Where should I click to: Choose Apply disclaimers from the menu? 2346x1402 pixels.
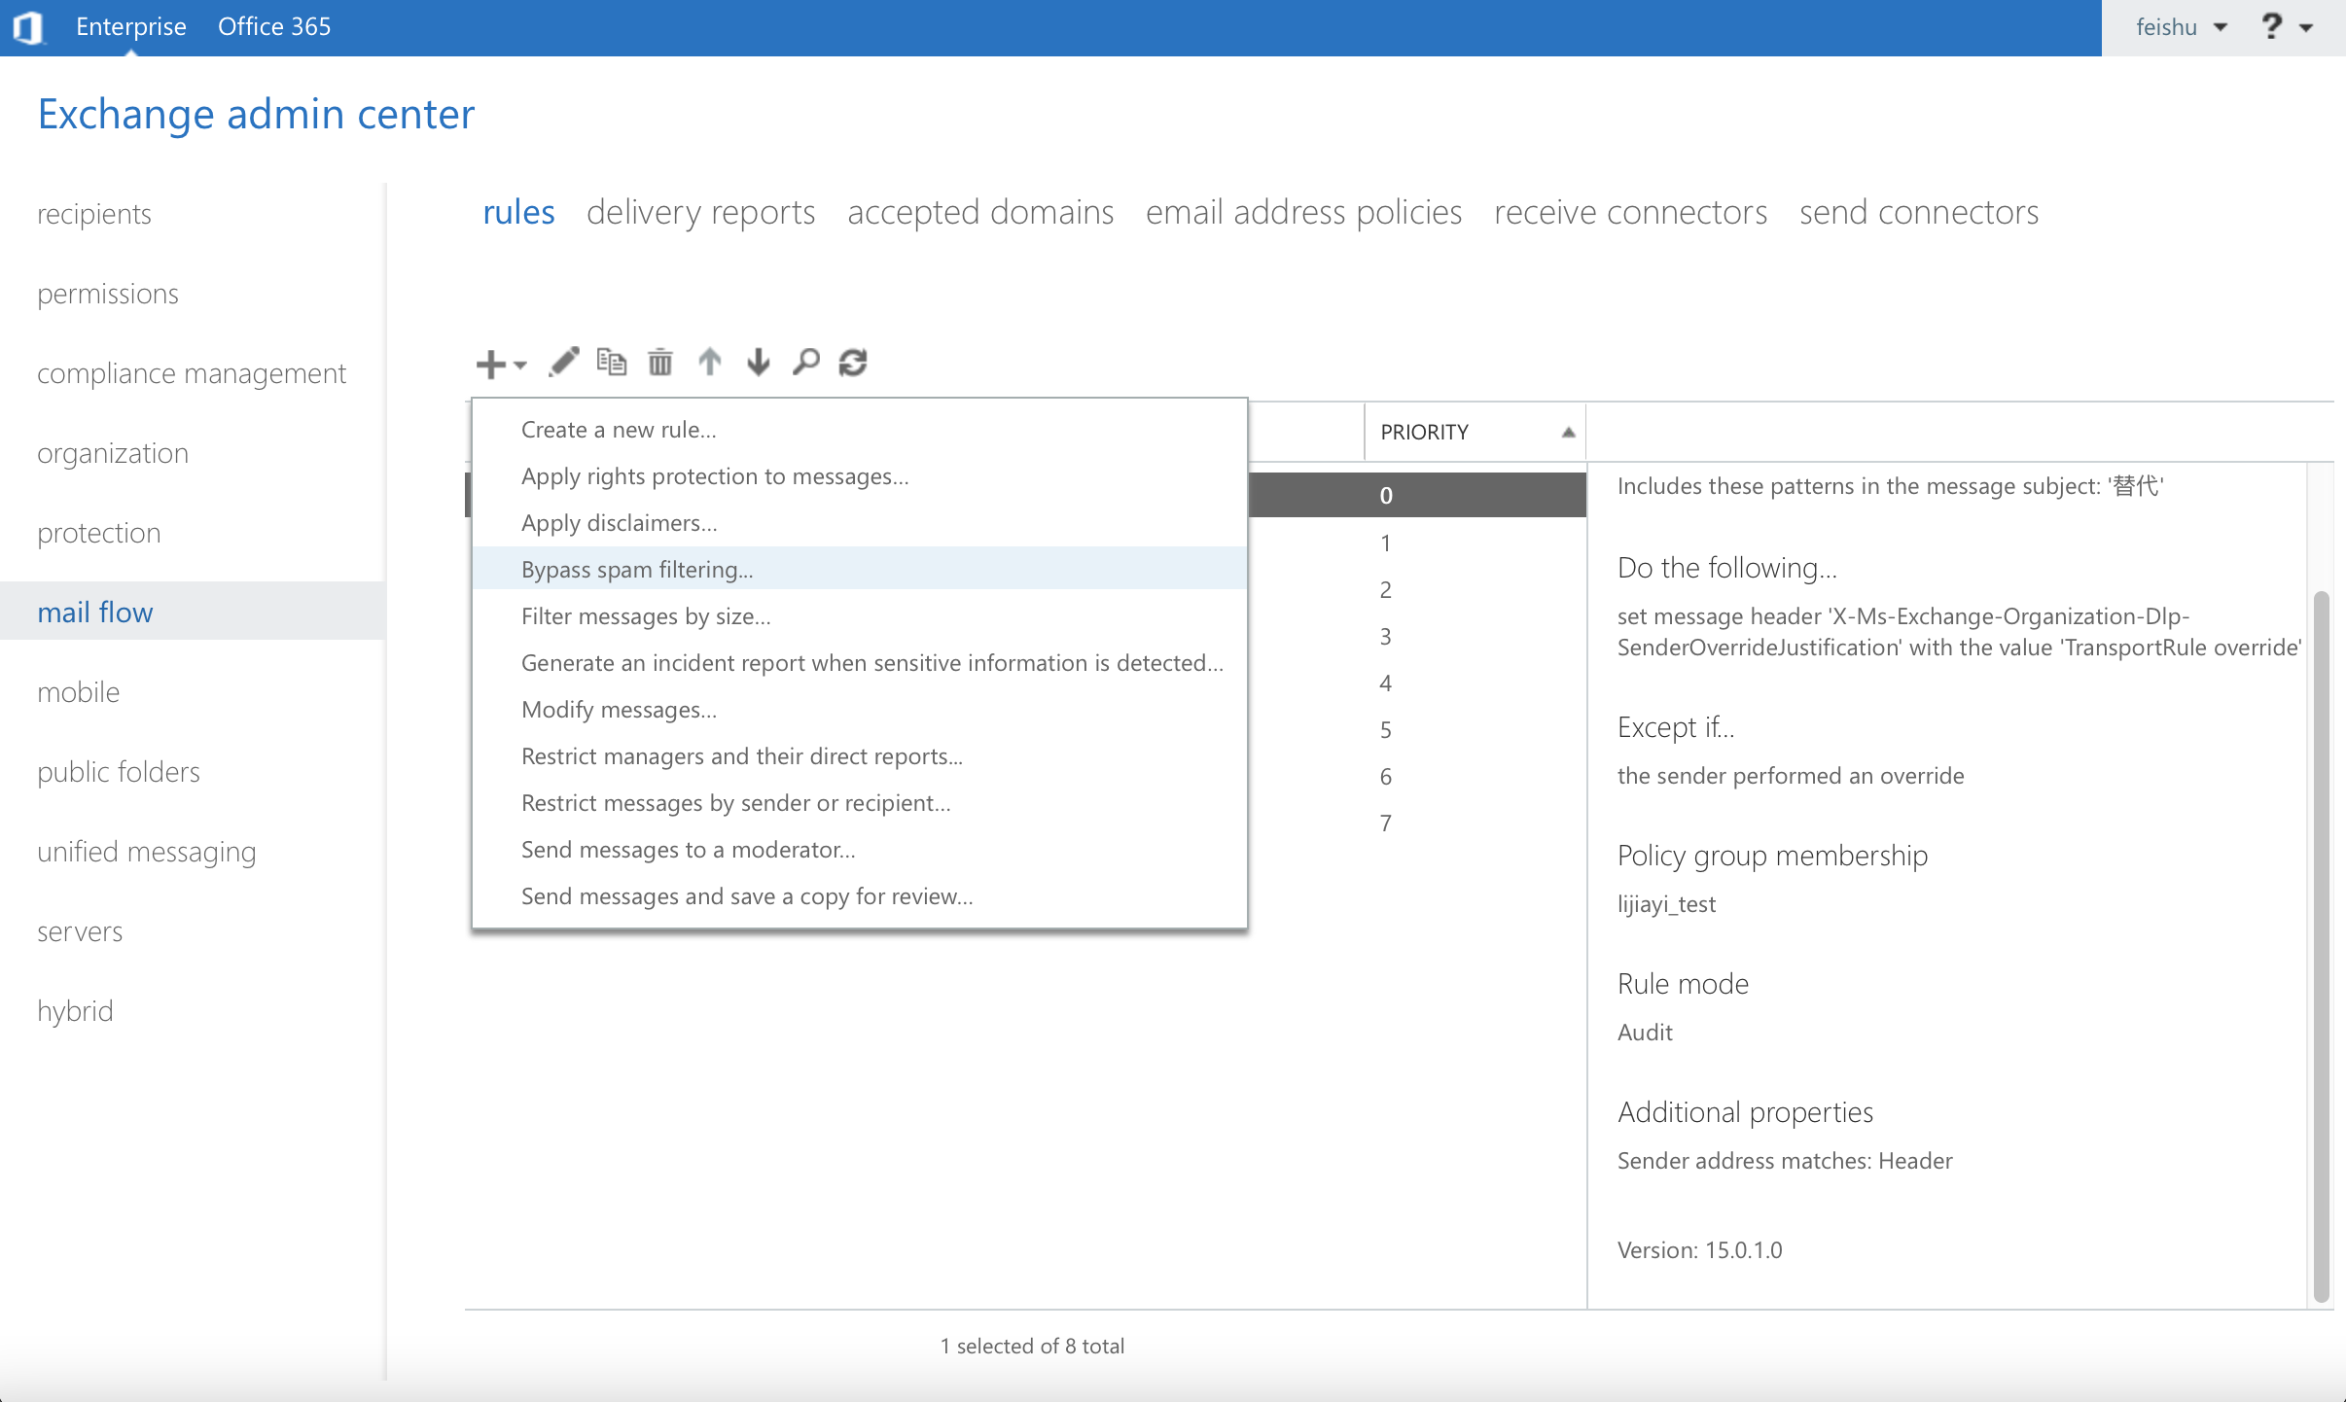pyautogui.click(x=620, y=522)
